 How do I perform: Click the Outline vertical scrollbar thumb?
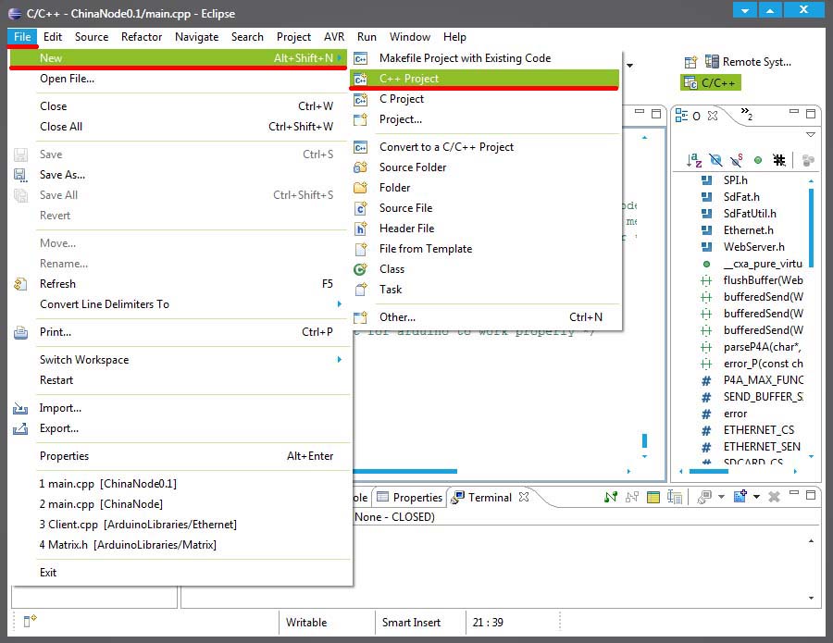811,228
